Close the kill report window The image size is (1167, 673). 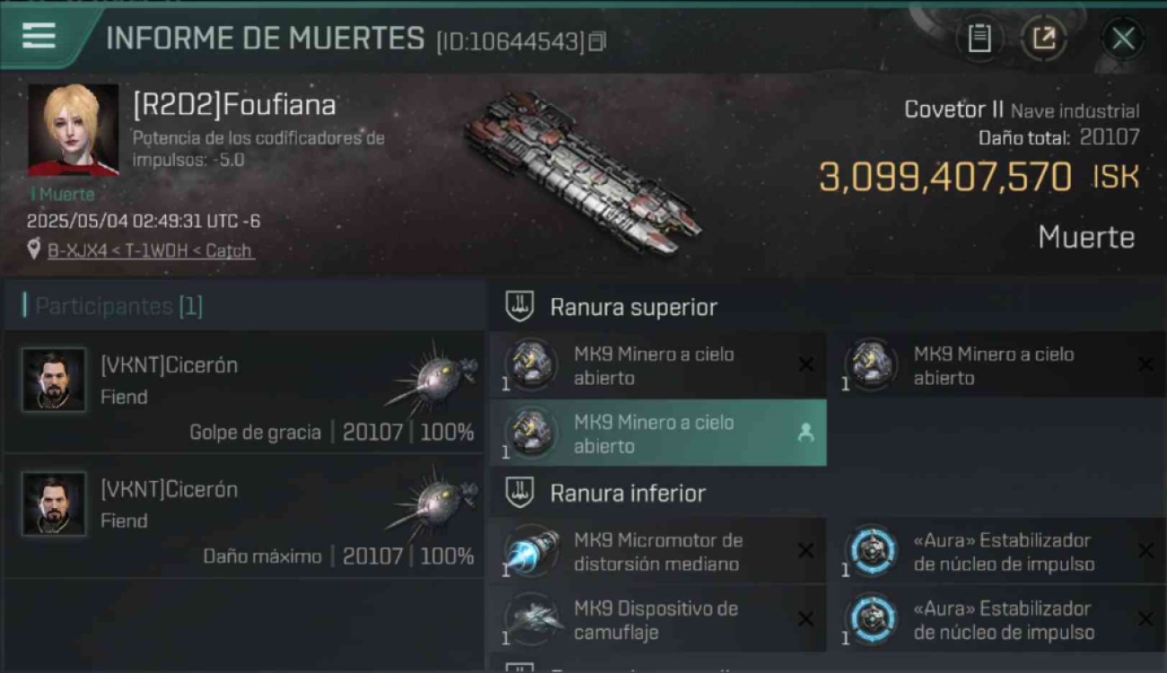pos(1123,38)
